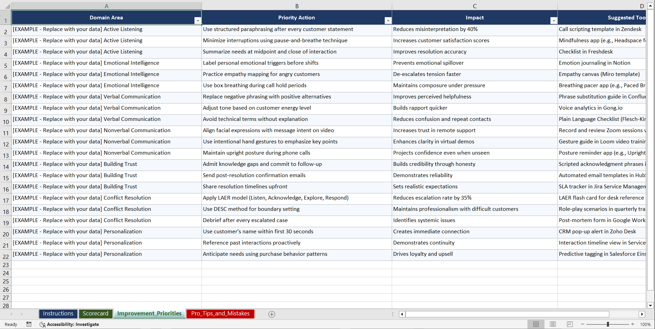Click the Record Macro icon in status bar
This screenshot has height=329, width=655.
click(x=29, y=324)
